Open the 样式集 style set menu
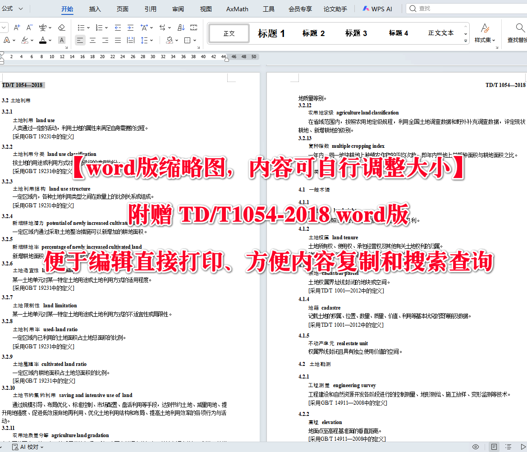 tap(485, 33)
